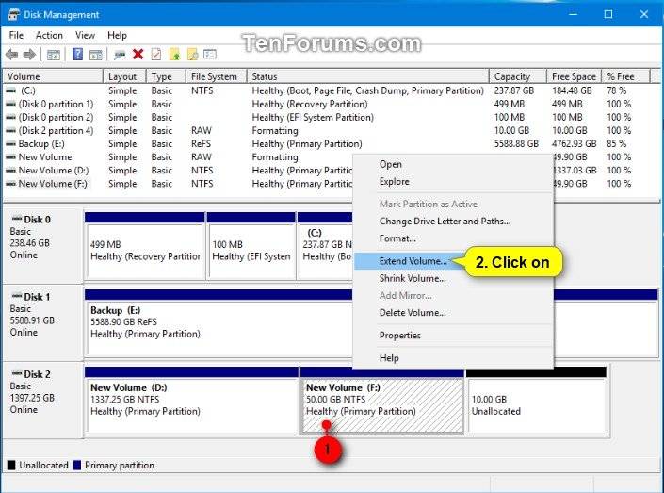Choose Delete Volume... from context menu
The image size is (664, 493).
[453, 313]
